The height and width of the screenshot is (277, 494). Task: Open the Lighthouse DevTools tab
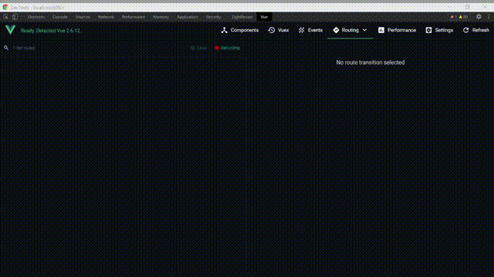pos(242,17)
